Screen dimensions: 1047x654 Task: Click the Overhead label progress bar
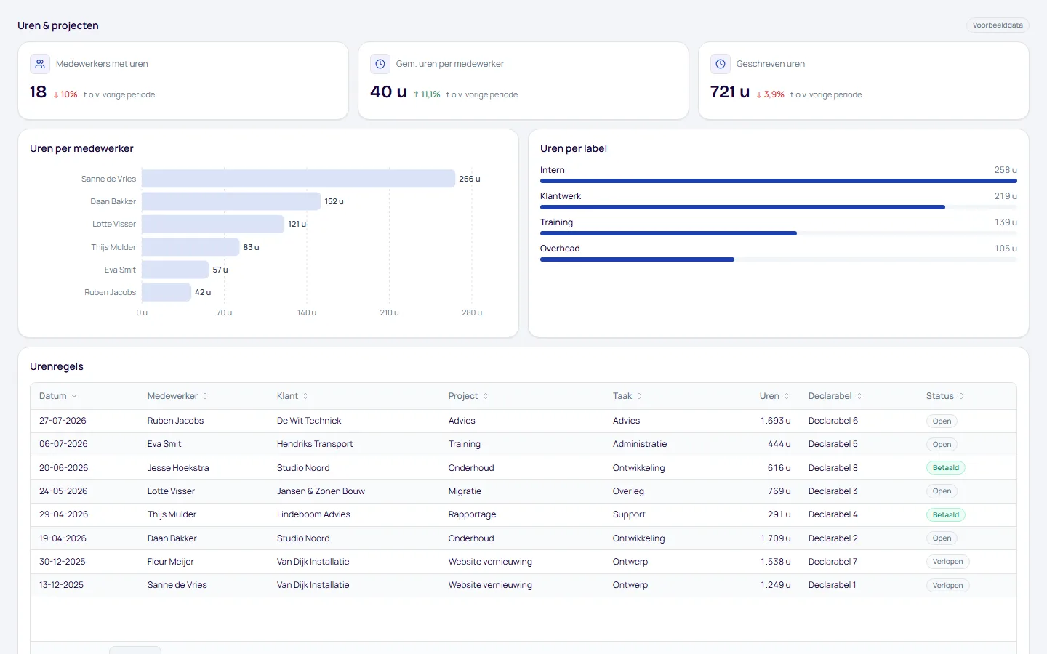[x=779, y=259]
